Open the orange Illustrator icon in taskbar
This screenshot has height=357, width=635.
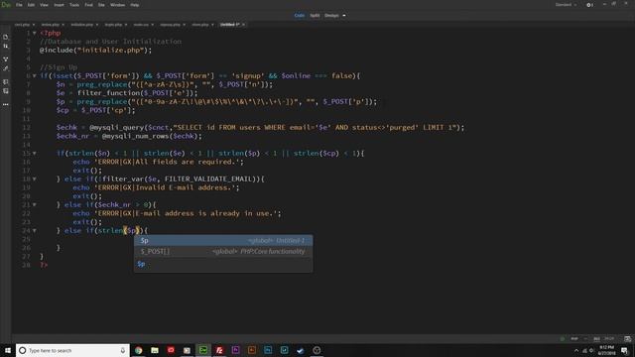pos(252,350)
